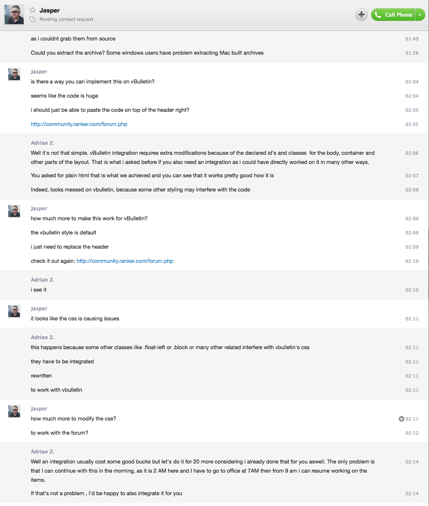
Task: Click the "Pending contact request" status text
Action: click(66, 19)
